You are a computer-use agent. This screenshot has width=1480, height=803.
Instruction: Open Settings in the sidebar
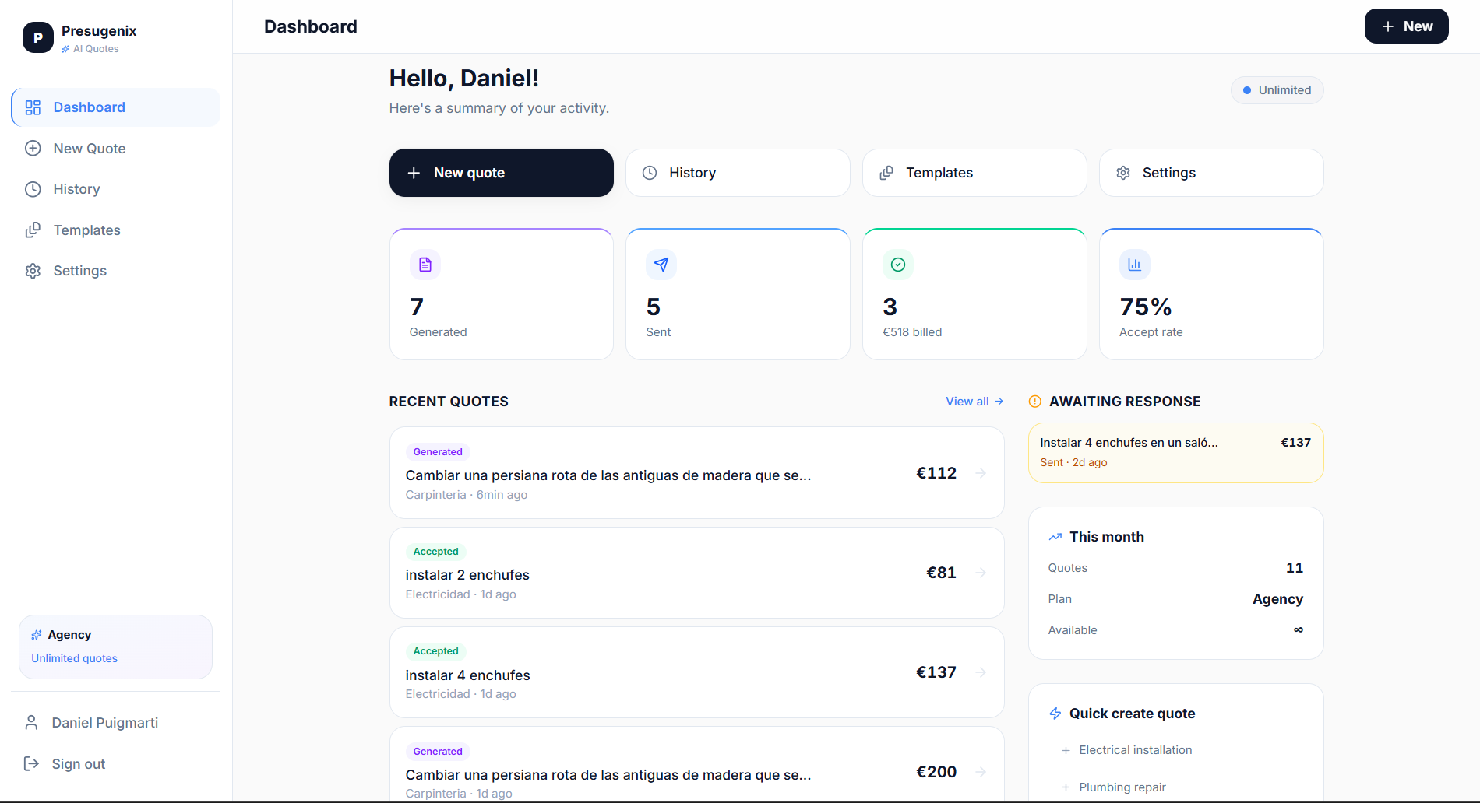pyautogui.click(x=116, y=271)
